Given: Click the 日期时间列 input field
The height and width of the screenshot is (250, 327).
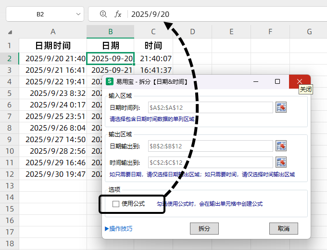Looking at the screenshot, I should 210,107.
